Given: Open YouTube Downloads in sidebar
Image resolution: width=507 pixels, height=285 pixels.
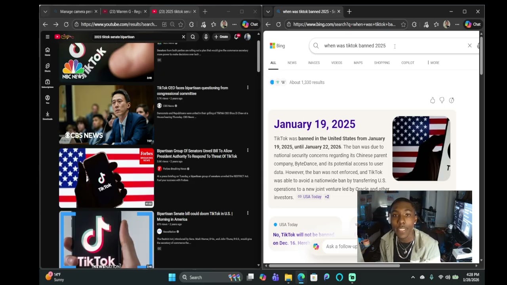Looking at the screenshot, I should 48,115.
